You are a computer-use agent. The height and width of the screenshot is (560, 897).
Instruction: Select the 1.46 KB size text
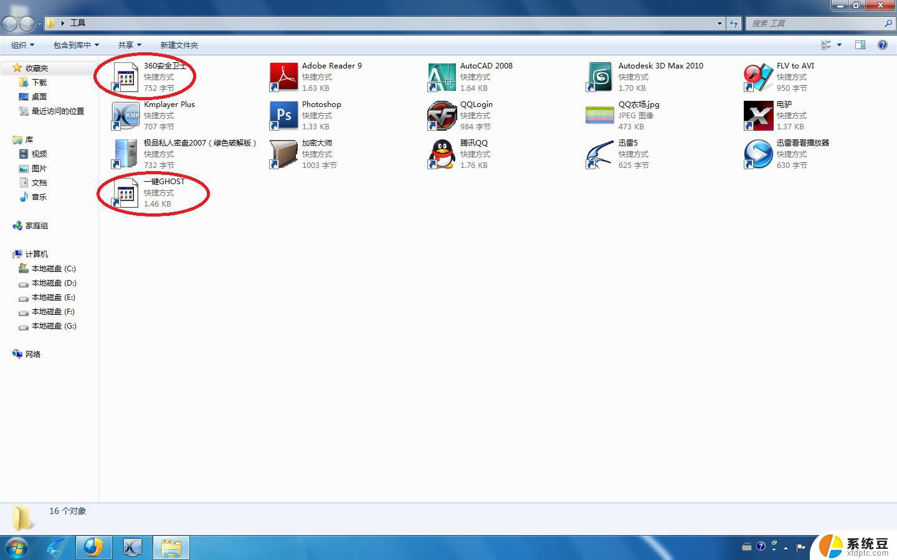pyautogui.click(x=158, y=204)
